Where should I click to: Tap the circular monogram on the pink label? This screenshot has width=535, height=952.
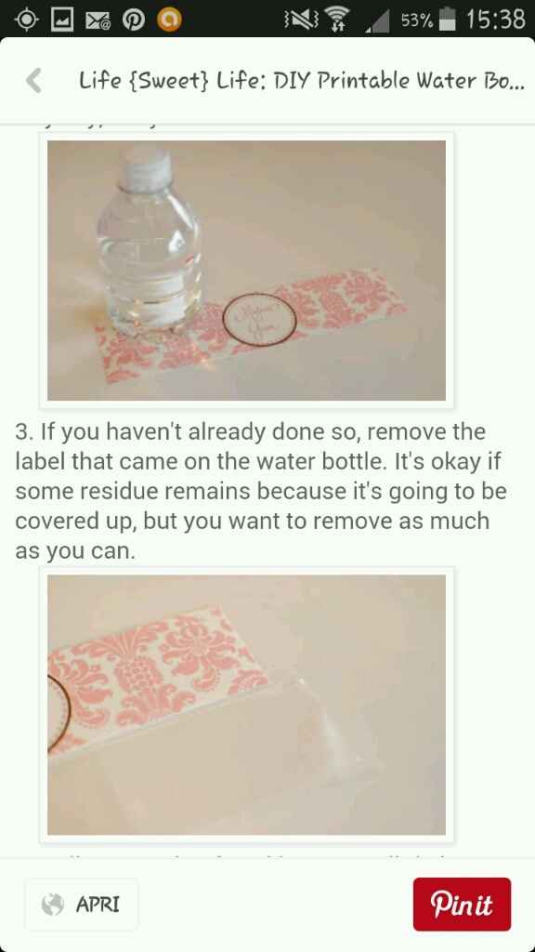(x=259, y=320)
